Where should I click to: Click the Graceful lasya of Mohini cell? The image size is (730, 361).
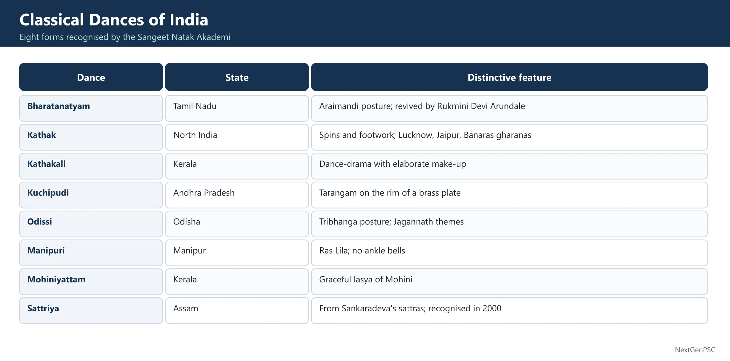tap(509, 282)
